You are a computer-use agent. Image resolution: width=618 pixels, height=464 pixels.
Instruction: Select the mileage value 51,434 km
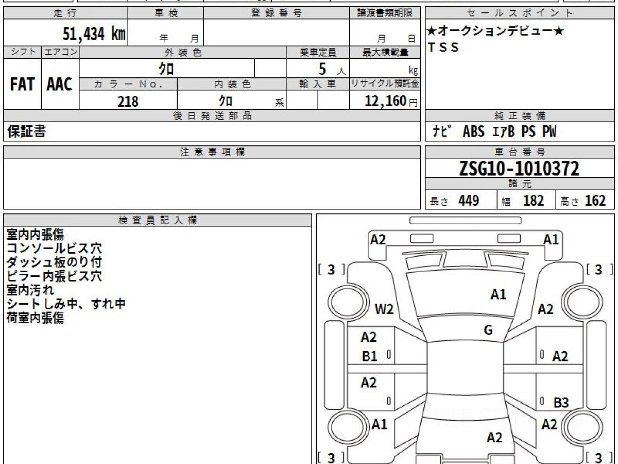(x=95, y=35)
